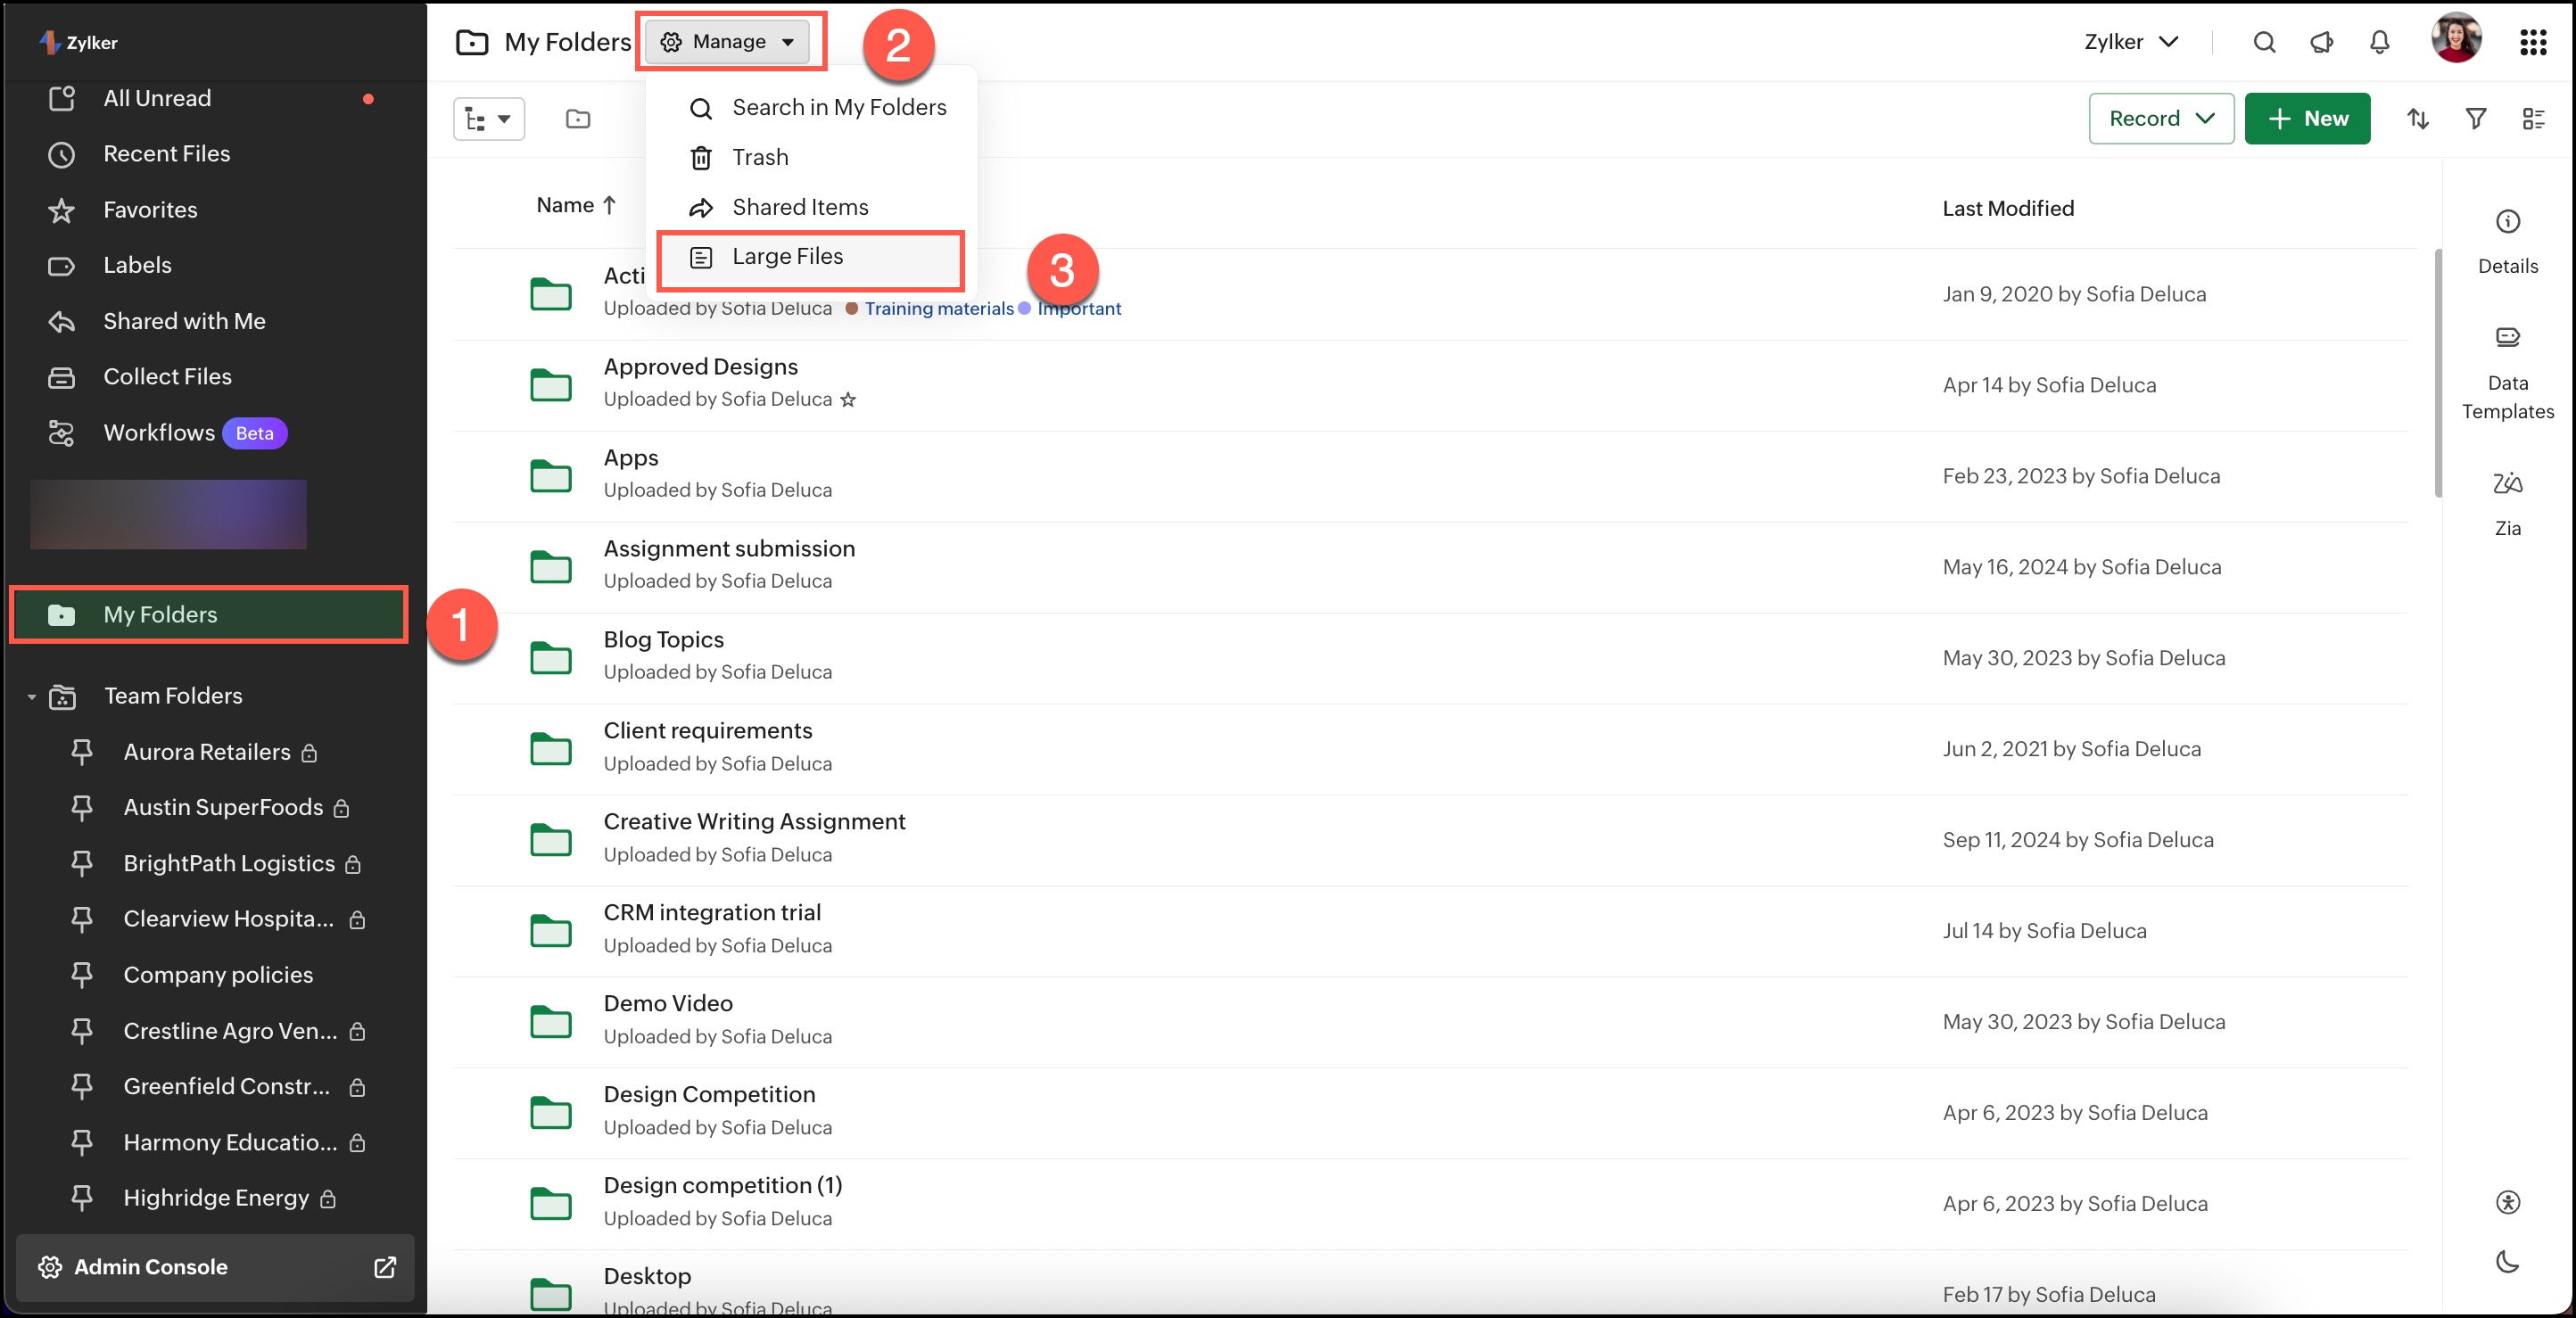The height and width of the screenshot is (1318, 2576).
Task: Click the new folder icon in toolbar
Action: click(x=578, y=119)
